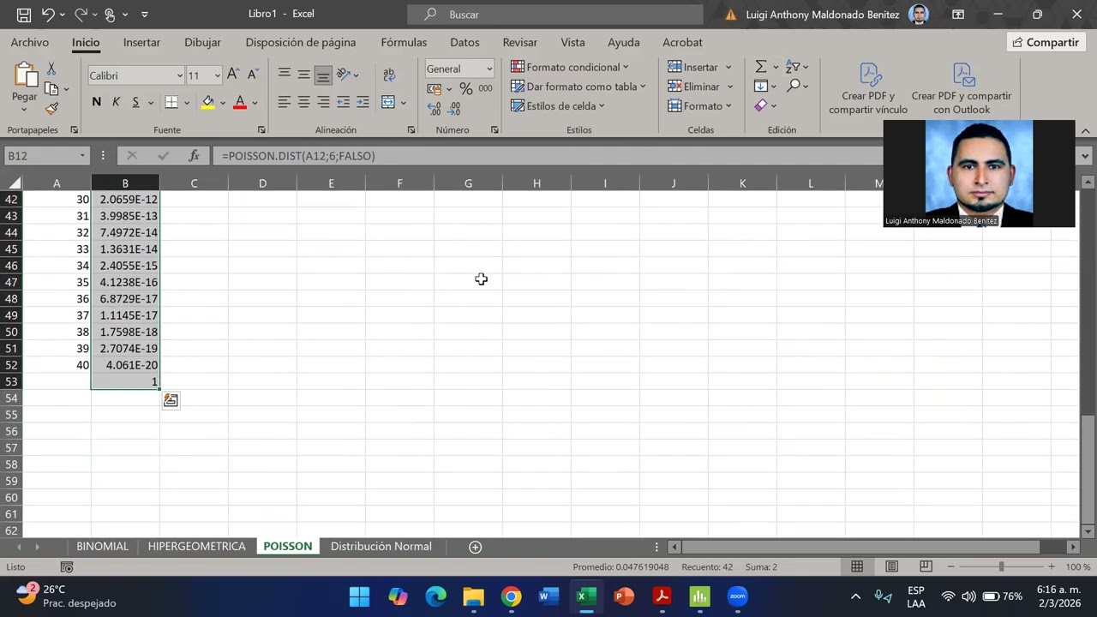
Task: Click the Decrease decimal icon
Action: click(x=454, y=109)
